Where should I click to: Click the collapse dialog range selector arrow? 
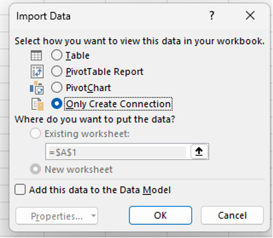click(x=199, y=152)
